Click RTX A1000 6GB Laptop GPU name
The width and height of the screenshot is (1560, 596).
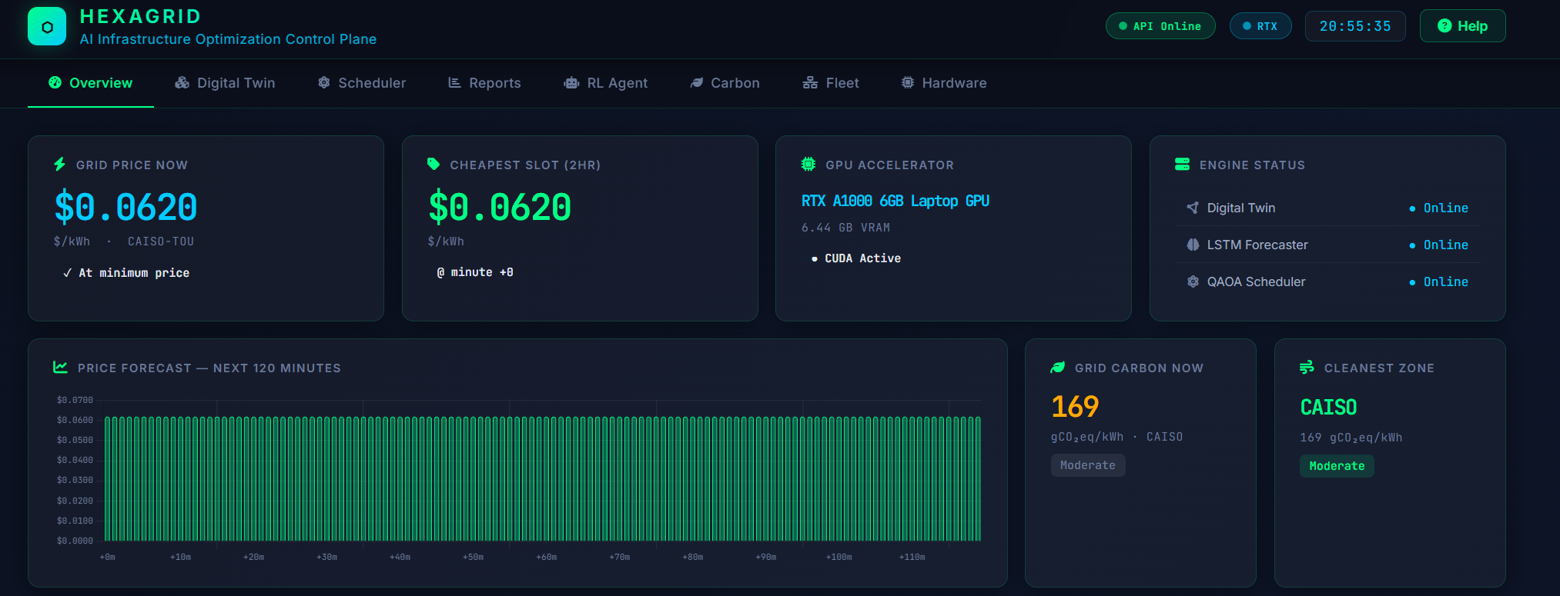(x=895, y=201)
